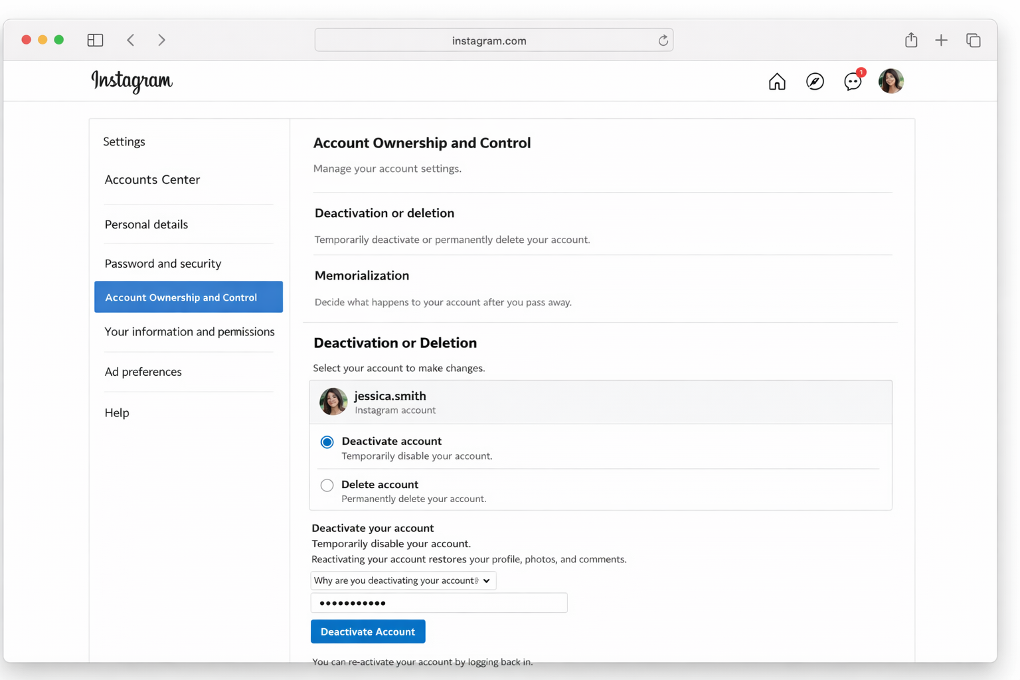Viewport: 1020px width, 680px height.
Task: Click the Instagram logo
Action: (131, 81)
